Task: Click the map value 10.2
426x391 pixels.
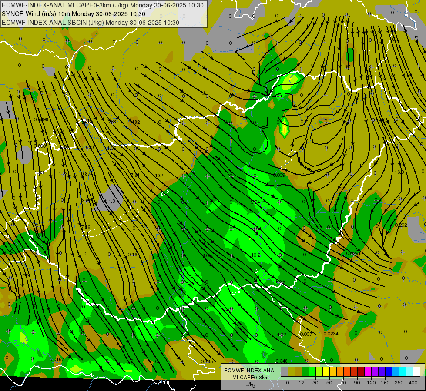Action: tap(256, 255)
